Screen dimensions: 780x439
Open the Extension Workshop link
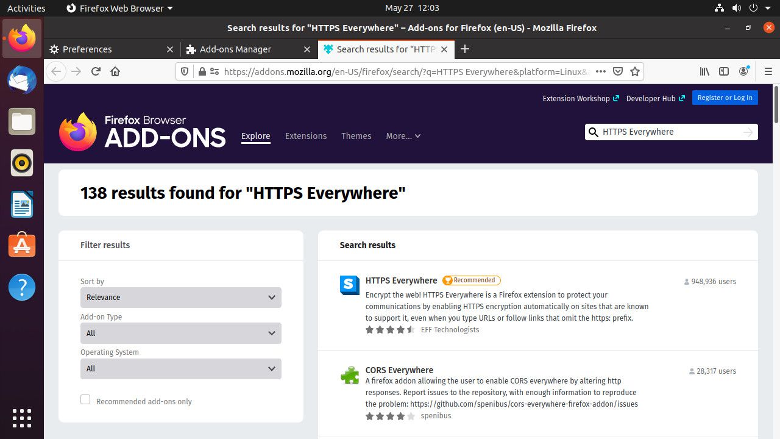(x=581, y=98)
